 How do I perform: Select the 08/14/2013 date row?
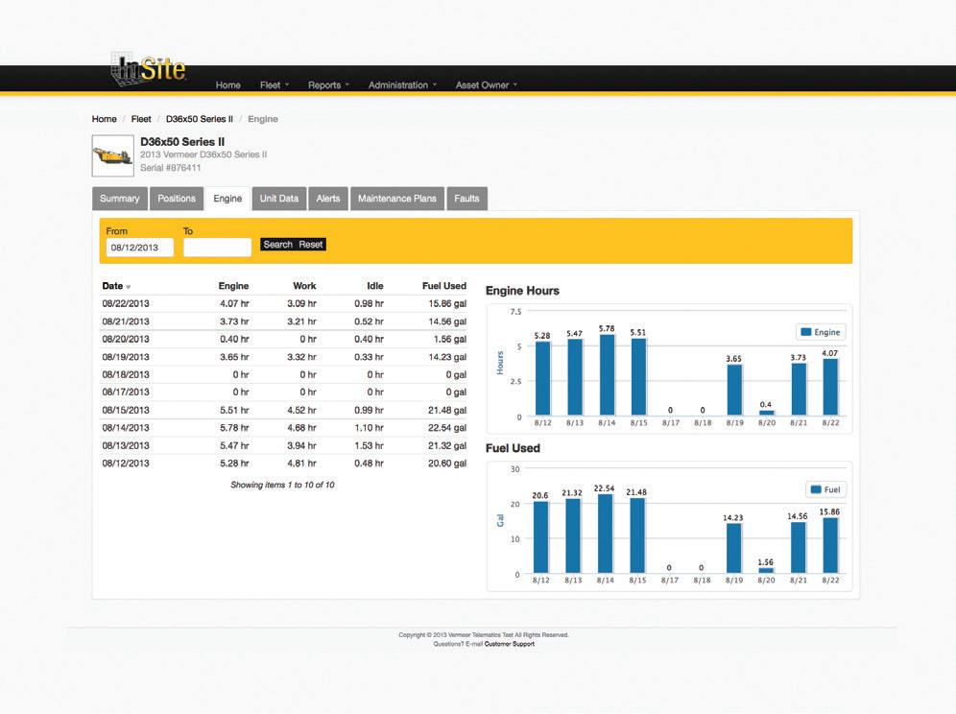click(x=284, y=427)
